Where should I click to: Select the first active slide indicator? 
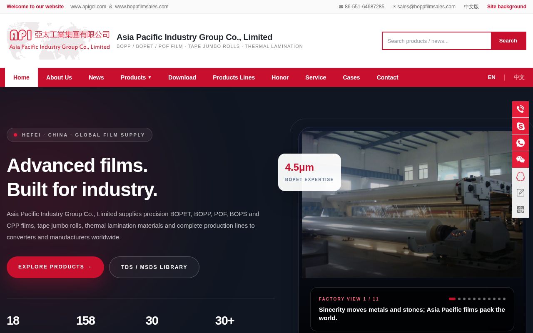452,299
